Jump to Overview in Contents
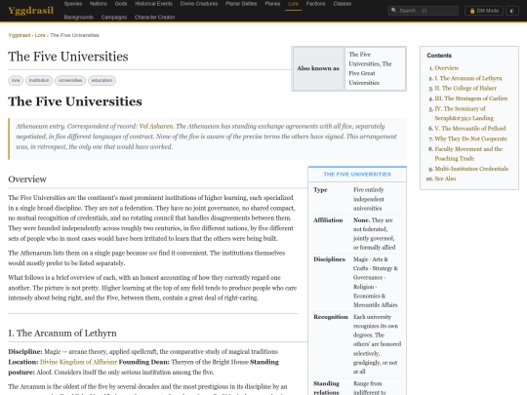Screen dimensions: 527x395 (446, 68)
